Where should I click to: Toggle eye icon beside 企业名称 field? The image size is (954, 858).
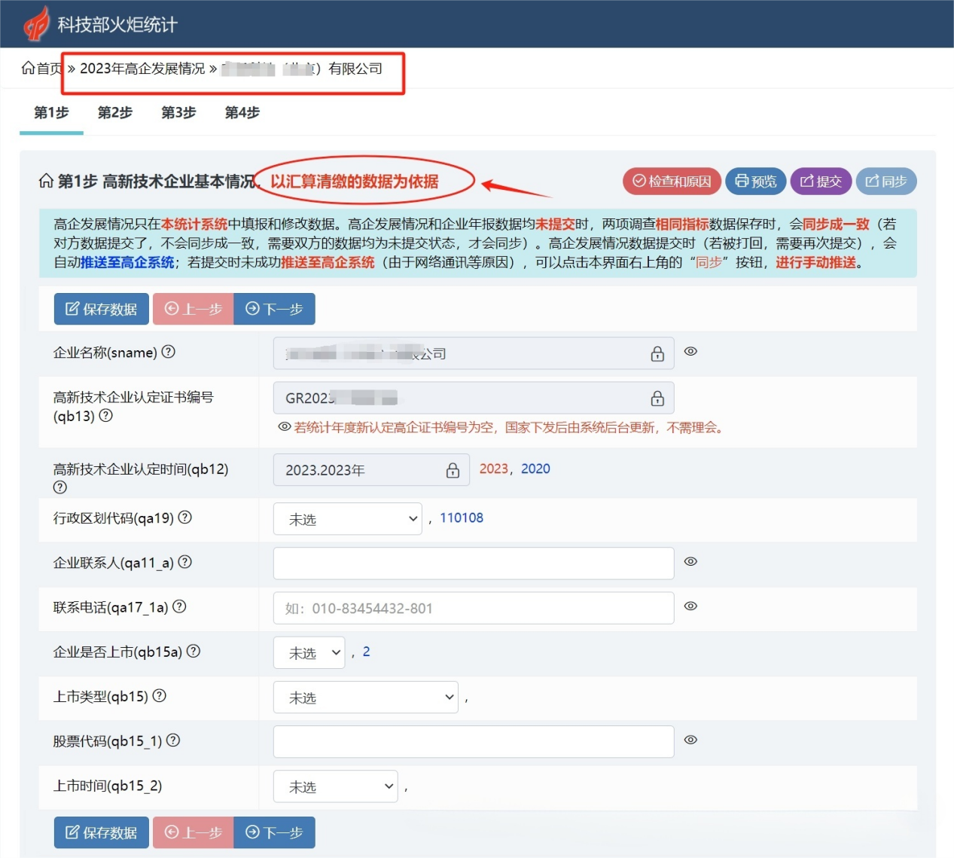point(690,352)
